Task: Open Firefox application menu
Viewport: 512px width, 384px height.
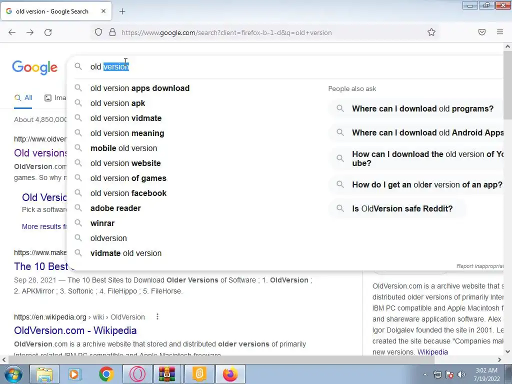Action: click(500, 32)
